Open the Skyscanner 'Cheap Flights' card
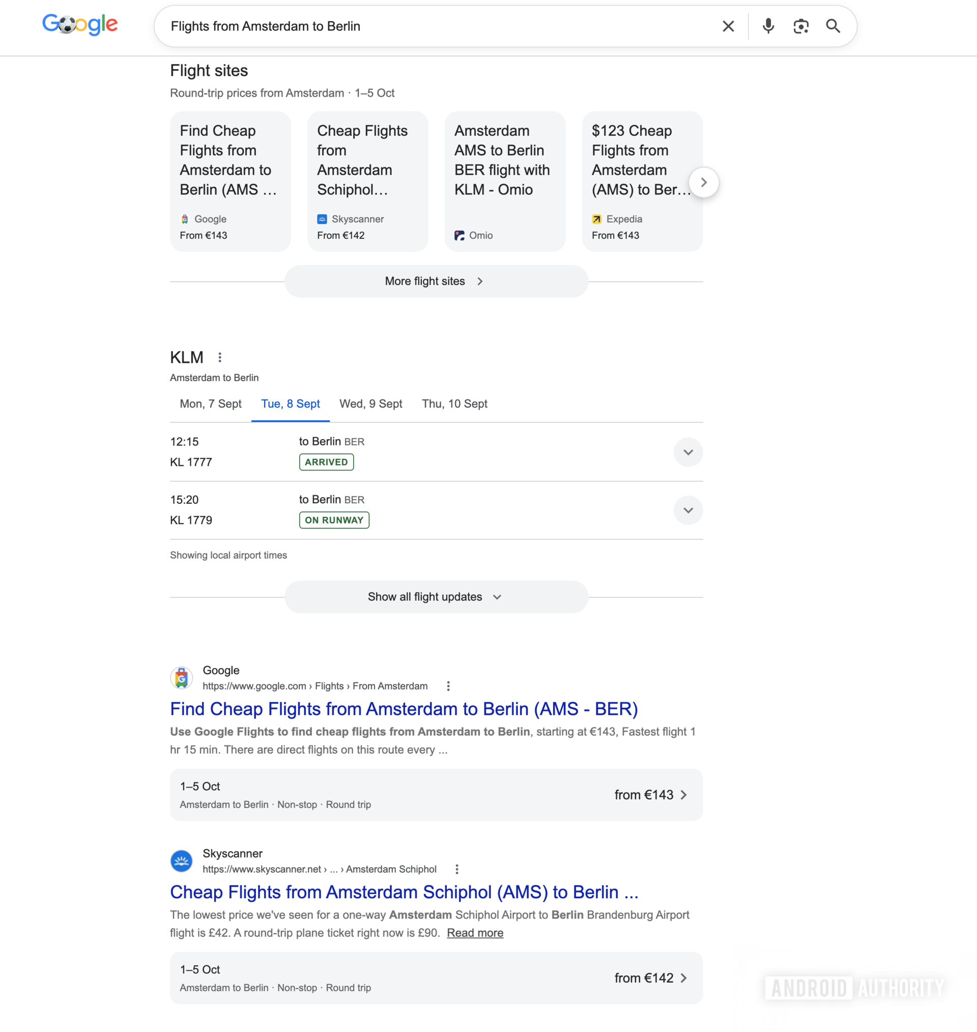This screenshot has height=1032, width=977. coord(368,181)
